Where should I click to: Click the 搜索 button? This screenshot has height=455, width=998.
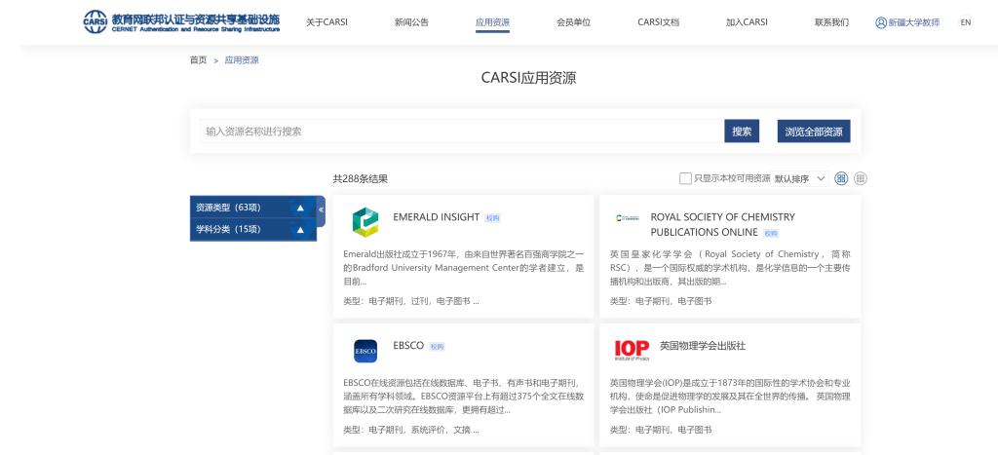tap(742, 132)
